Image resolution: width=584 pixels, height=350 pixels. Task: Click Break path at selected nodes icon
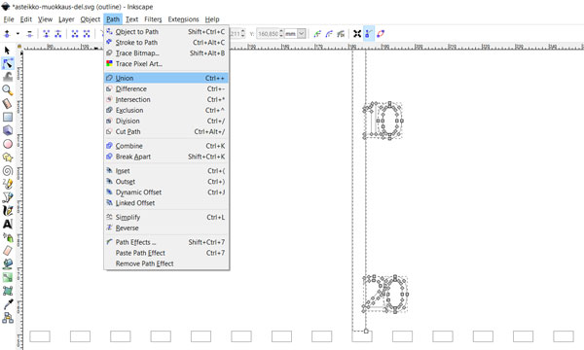(58, 34)
